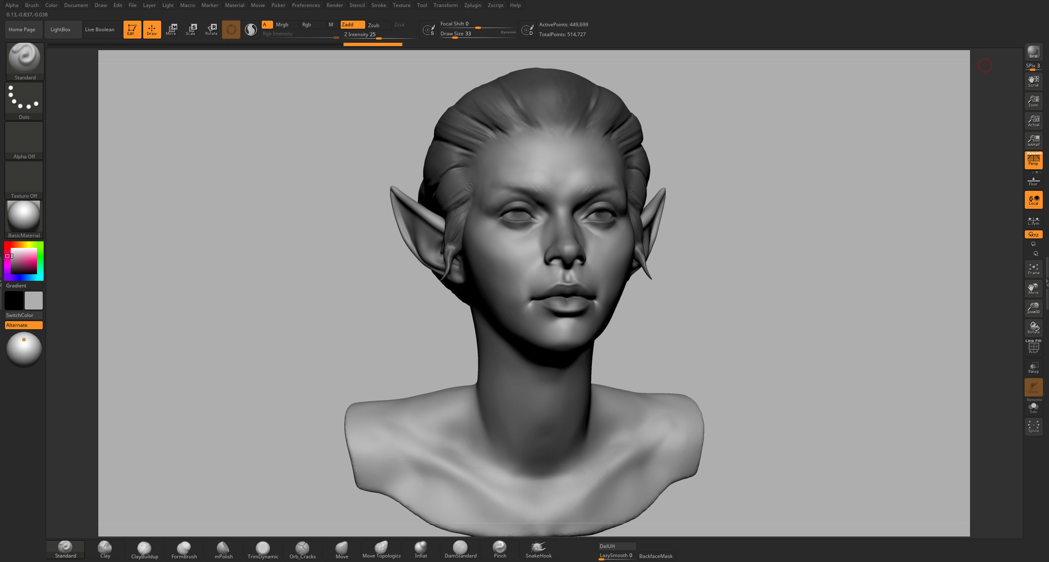
Task: Open the Standard brush picker thumbnail
Action: point(25,61)
